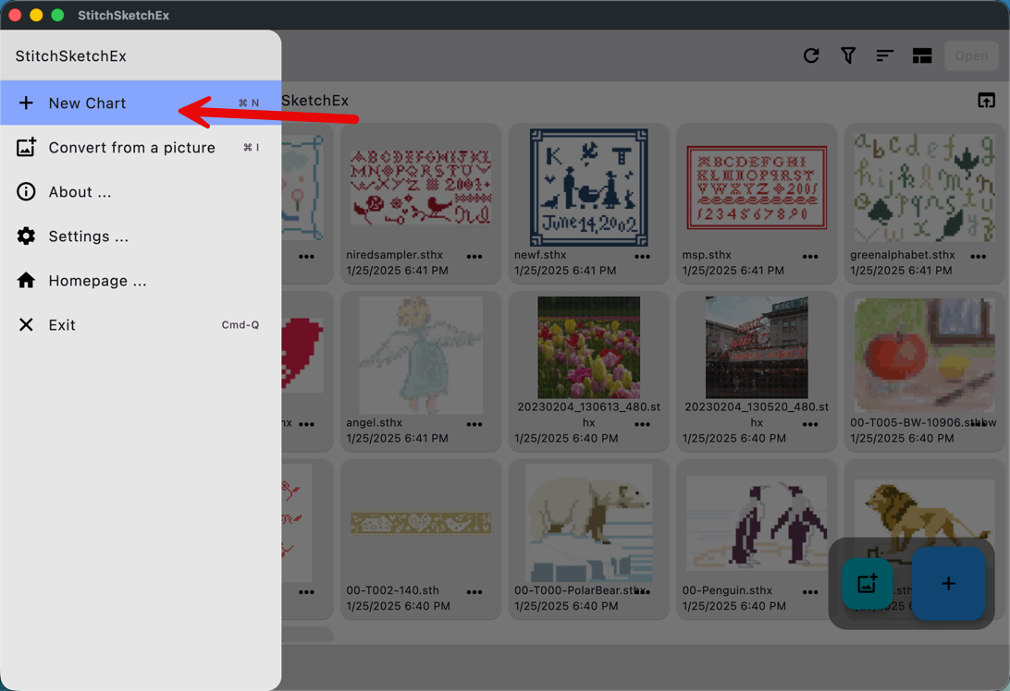This screenshot has height=691, width=1010.
Task: Click the gear icon beside Settings
Action: 26,236
